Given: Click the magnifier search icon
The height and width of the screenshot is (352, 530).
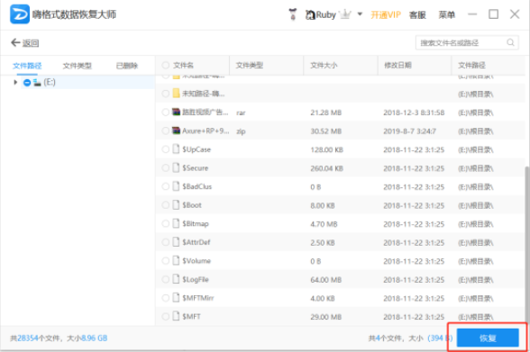Looking at the screenshot, I should click(510, 42).
